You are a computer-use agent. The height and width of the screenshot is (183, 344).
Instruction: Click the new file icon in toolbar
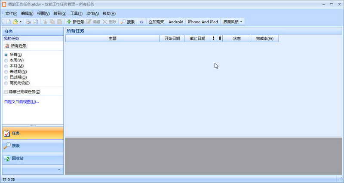[8, 22]
